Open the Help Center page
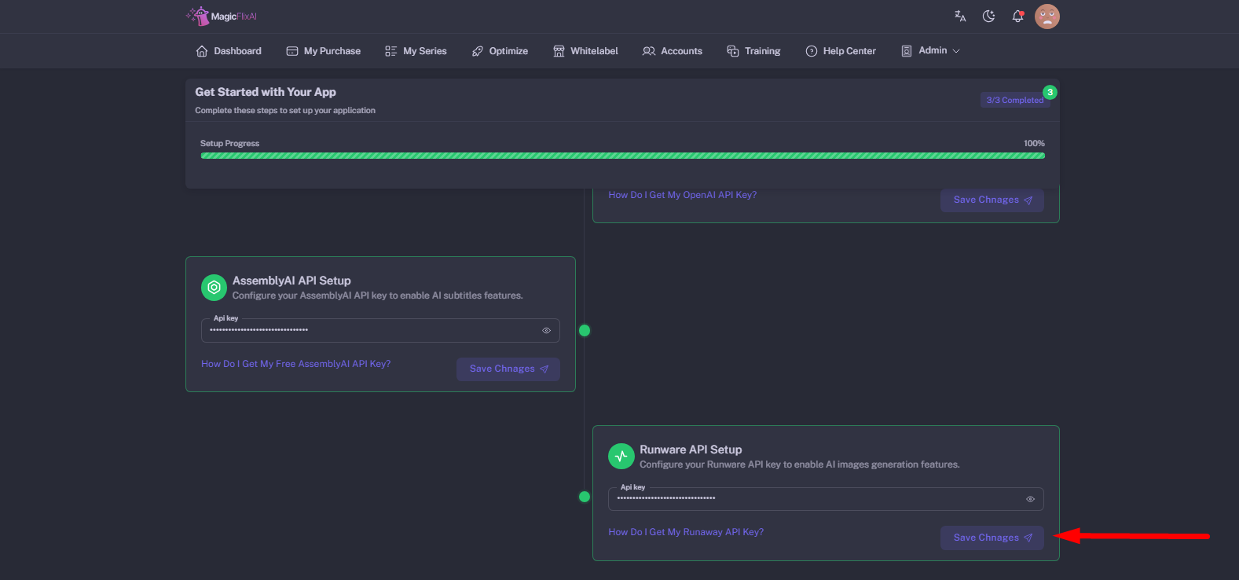Viewport: 1239px width, 580px height. click(841, 51)
